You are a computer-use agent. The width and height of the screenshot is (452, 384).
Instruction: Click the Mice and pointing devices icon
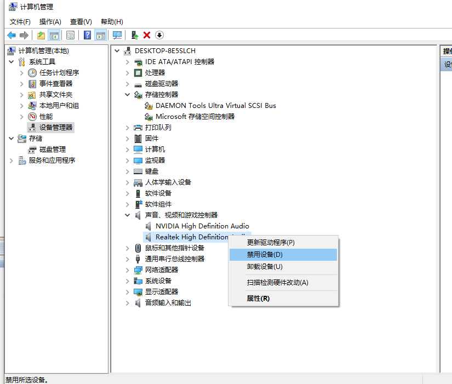[138, 248]
